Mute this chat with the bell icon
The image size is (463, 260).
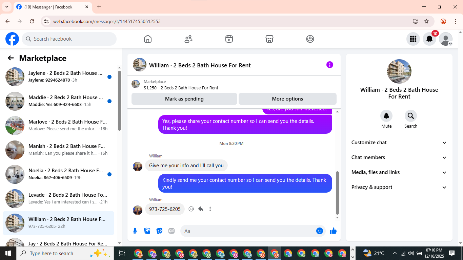[386, 116]
